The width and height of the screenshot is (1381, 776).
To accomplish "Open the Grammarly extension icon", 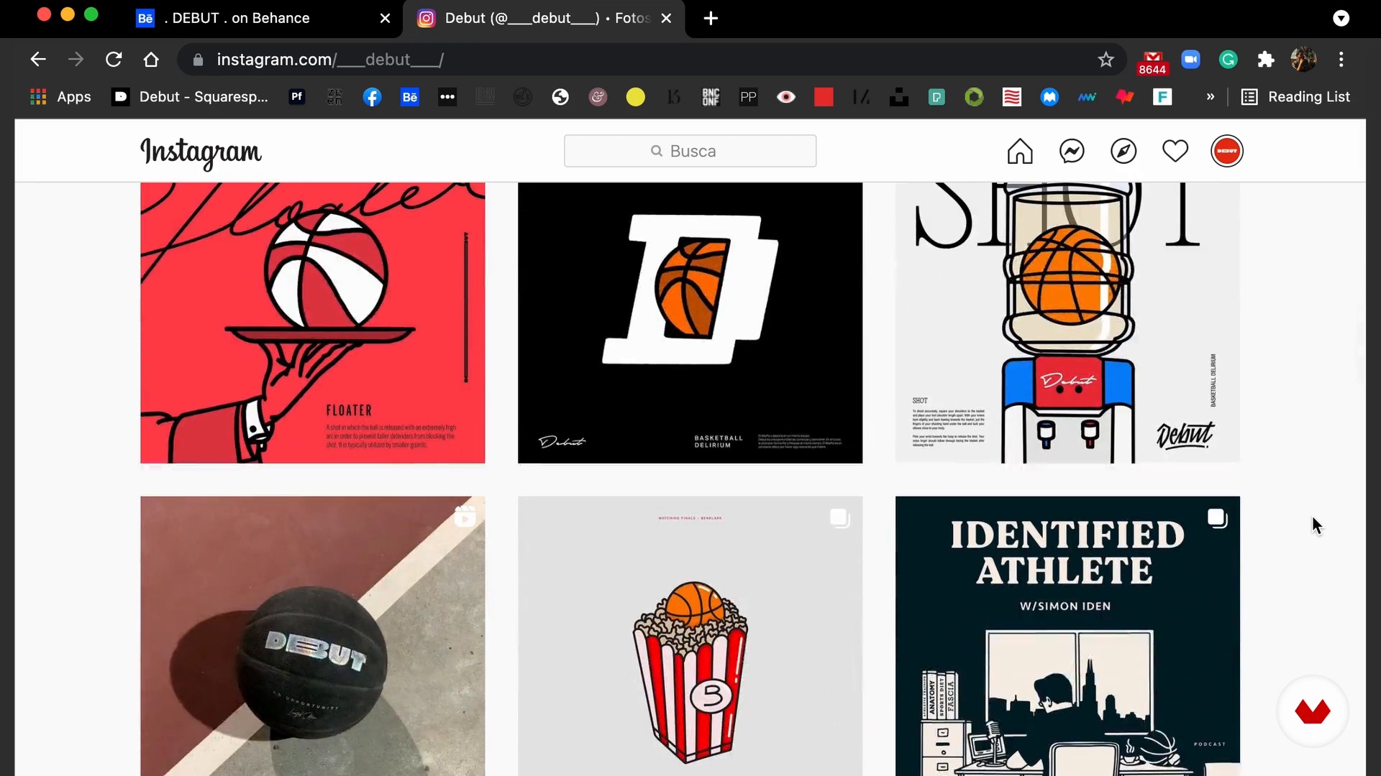I will tap(1229, 60).
